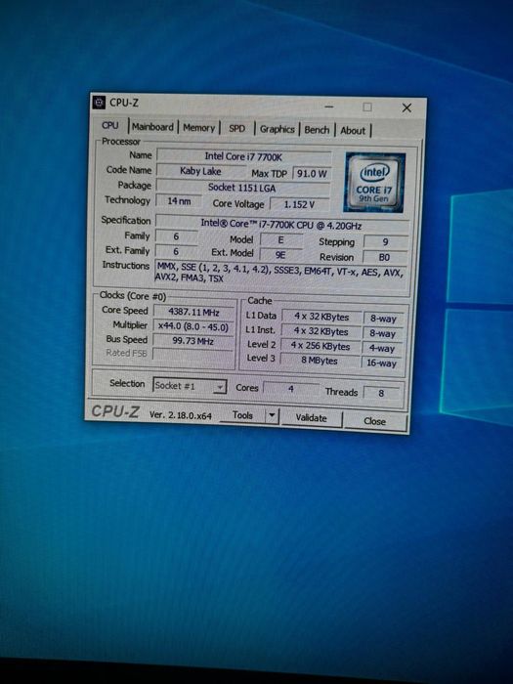Click the Tools button
Screen dimensions: 513x684
(242, 415)
